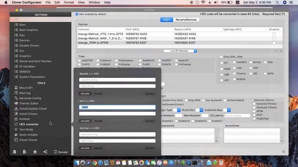Open the View menu
The width and height of the screenshot is (298, 167).
pyautogui.click(x=81, y=2)
